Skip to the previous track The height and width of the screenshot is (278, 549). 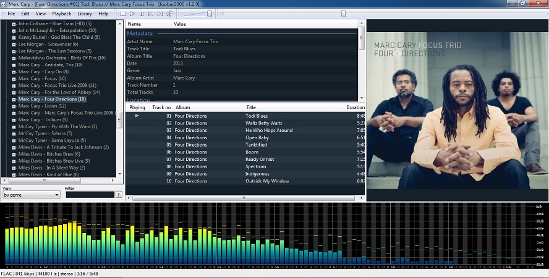(151, 14)
